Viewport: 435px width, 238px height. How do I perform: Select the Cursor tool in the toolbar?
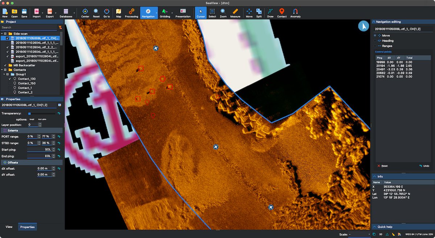point(200,13)
